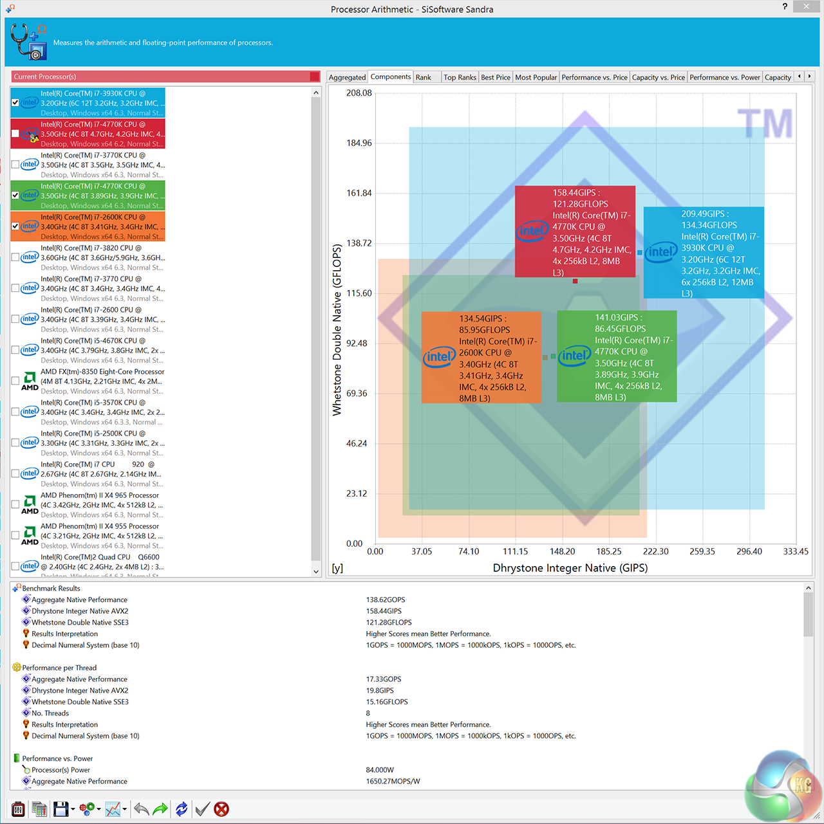
Task: Click the Intel logo in the red chart box
Action: (532, 232)
